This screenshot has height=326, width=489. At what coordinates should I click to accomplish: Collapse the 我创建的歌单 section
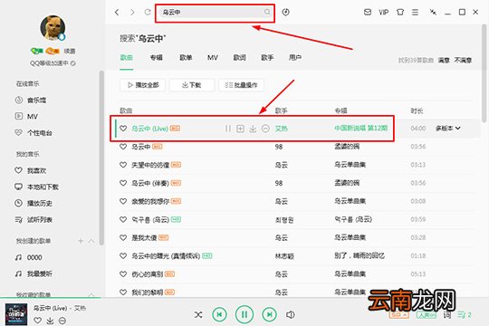[91, 241]
